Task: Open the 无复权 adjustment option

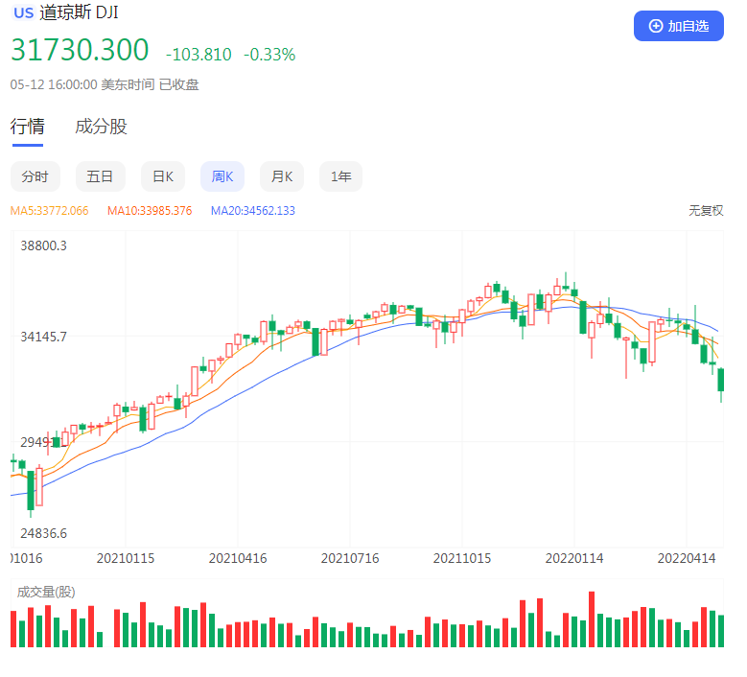Action: (x=706, y=211)
